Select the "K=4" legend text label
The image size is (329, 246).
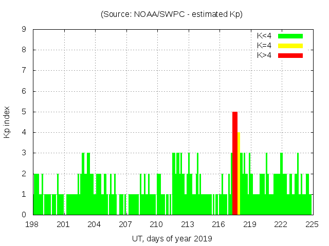coord(264,46)
